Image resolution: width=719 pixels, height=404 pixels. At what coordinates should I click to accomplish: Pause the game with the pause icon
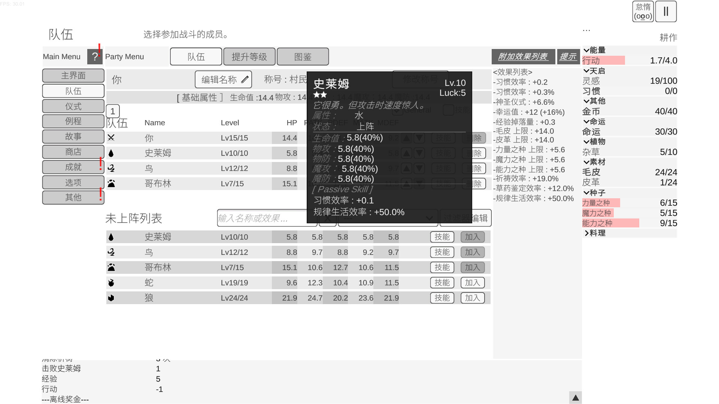tap(666, 12)
